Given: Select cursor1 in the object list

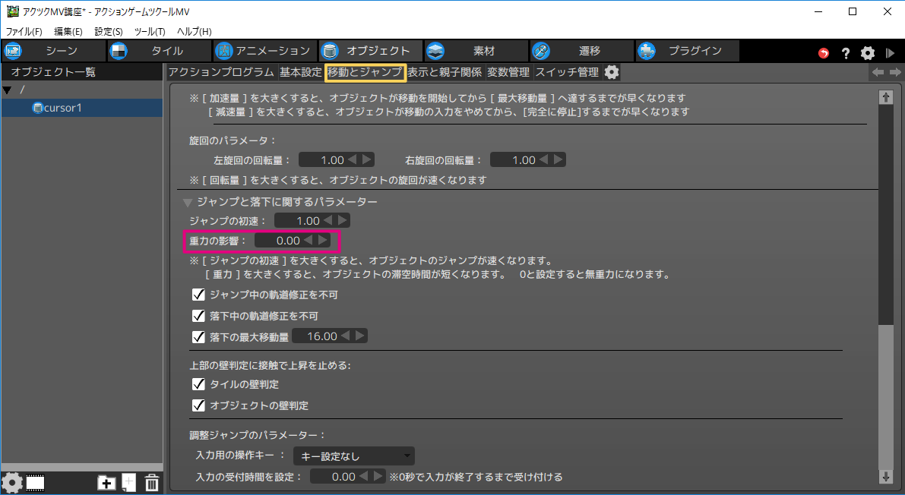Looking at the screenshot, I should pyautogui.click(x=62, y=108).
